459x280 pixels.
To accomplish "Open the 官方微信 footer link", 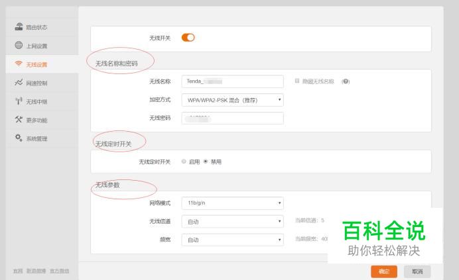I will tap(60, 271).
